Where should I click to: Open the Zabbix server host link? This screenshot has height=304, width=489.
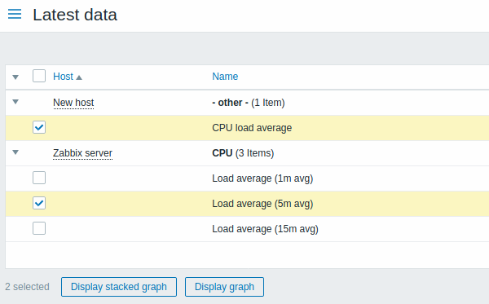[82, 153]
